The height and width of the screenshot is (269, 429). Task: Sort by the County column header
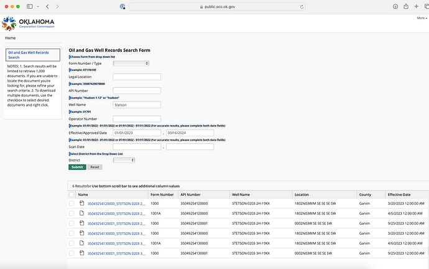click(365, 194)
